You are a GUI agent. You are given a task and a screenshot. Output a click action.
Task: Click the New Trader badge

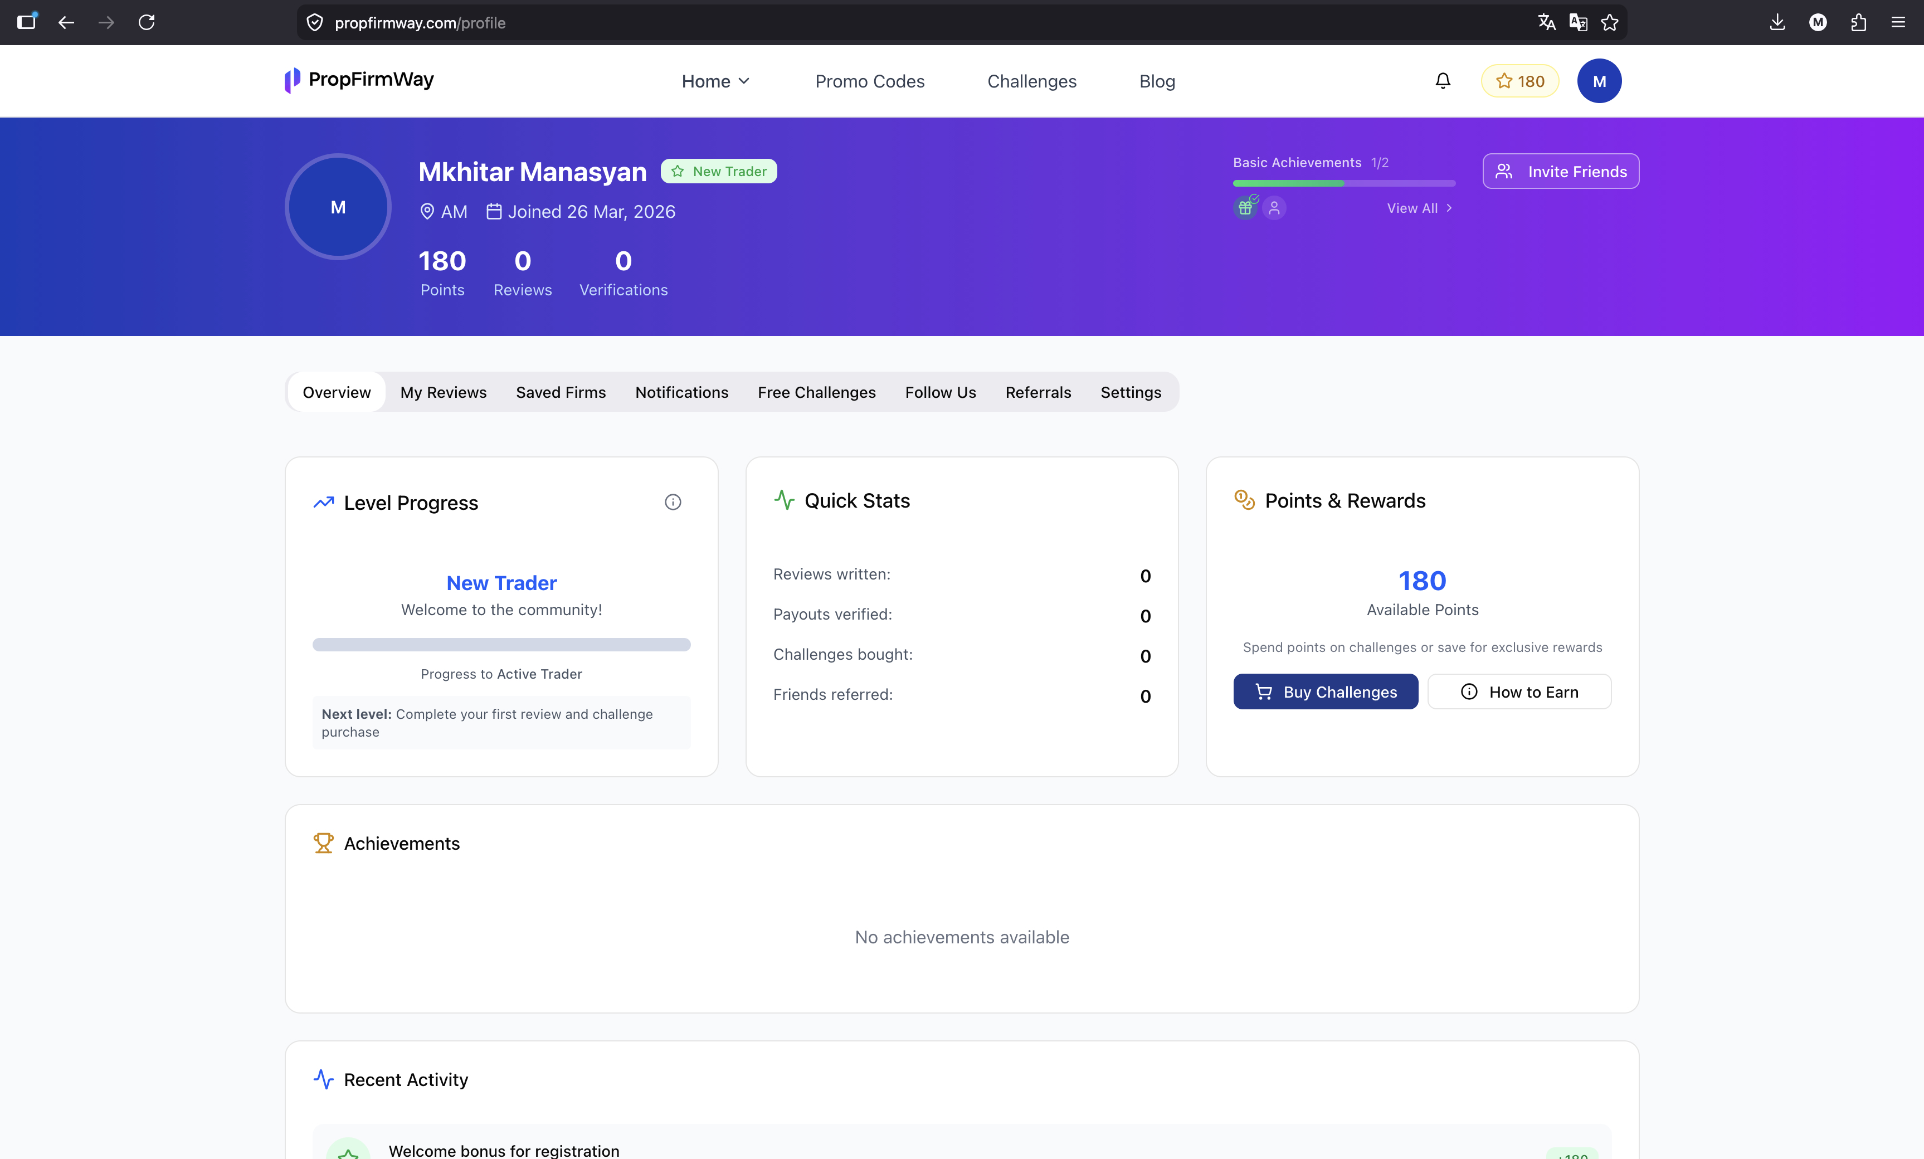[x=718, y=171]
